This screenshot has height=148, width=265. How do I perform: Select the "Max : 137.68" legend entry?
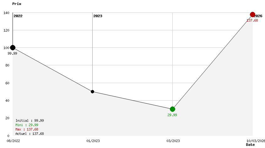click(27, 129)
